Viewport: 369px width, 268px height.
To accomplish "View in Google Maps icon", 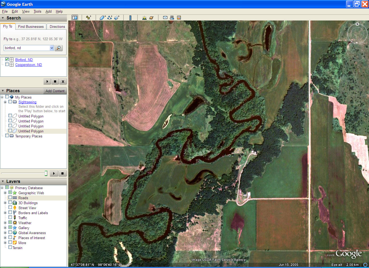I will coord(179,18).
